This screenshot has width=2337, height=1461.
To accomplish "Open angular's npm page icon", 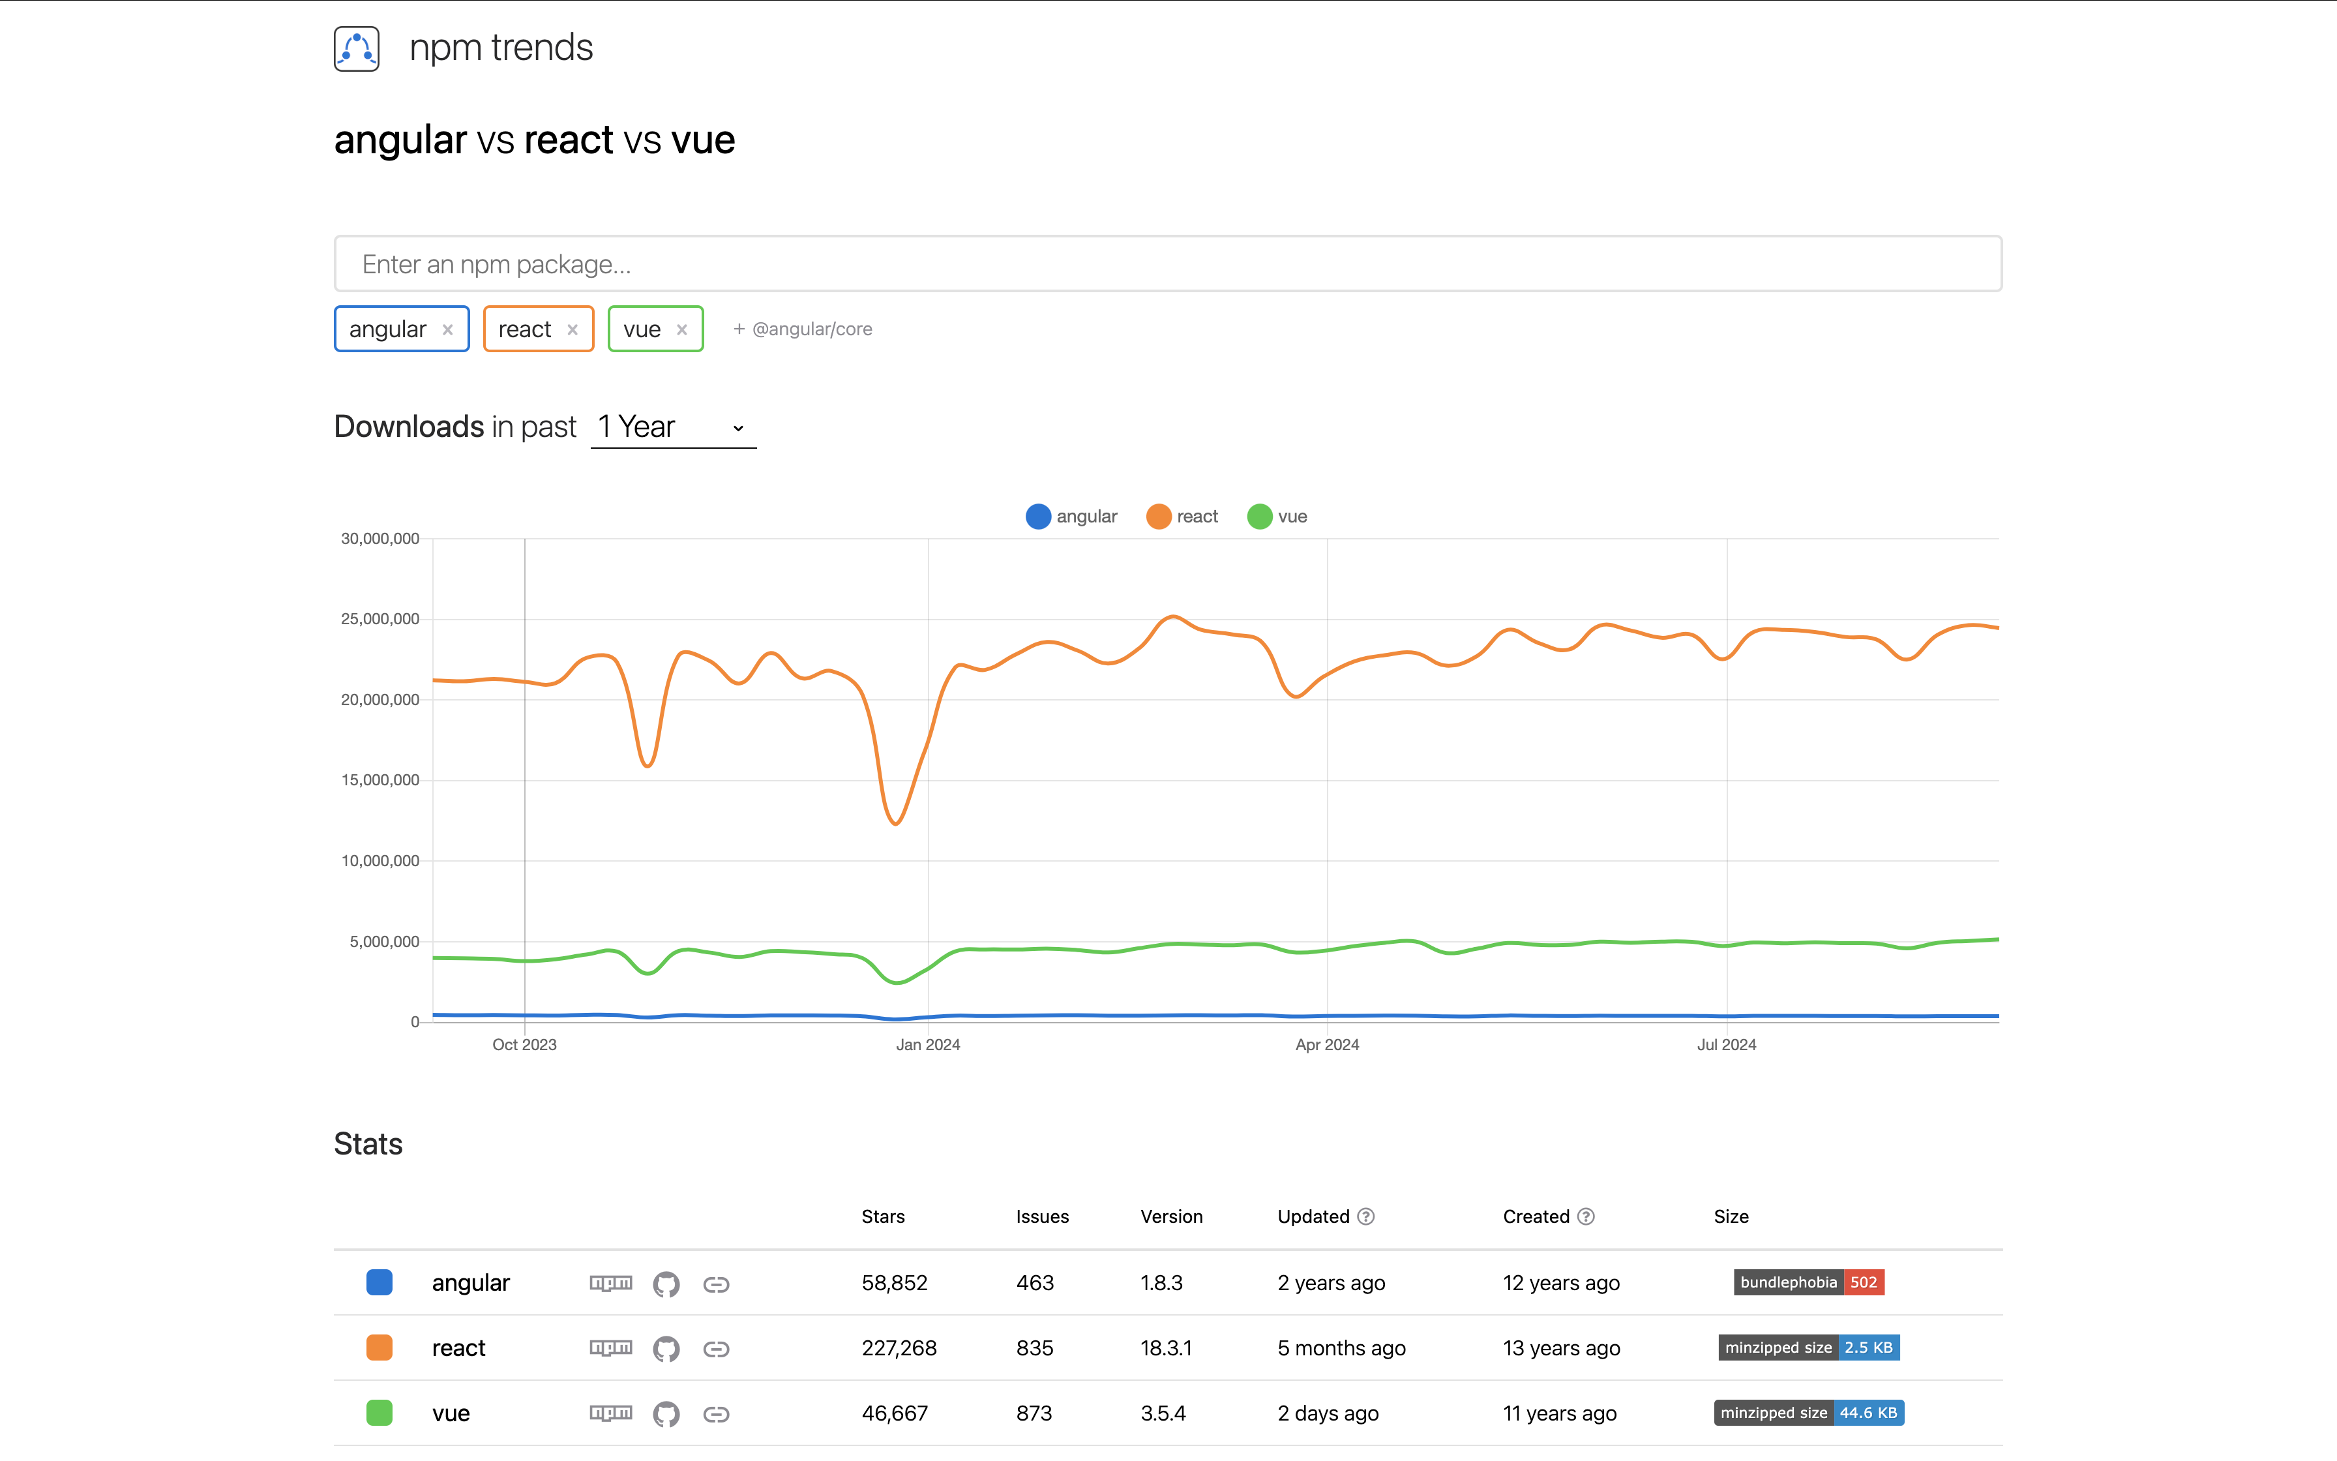I will point(610,1283).
